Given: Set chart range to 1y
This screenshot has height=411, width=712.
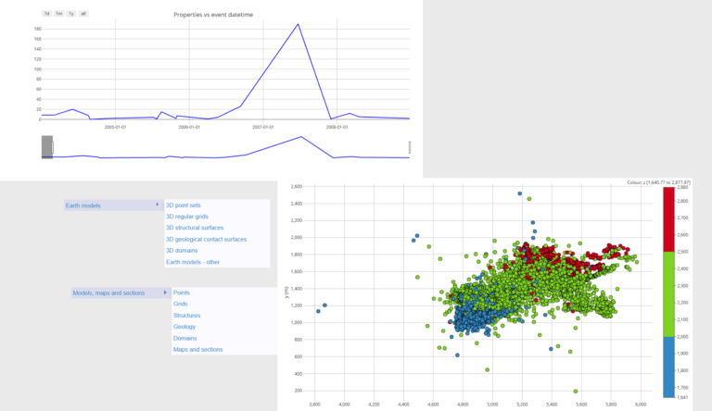Looking at the screenshot, I should 70,14.
